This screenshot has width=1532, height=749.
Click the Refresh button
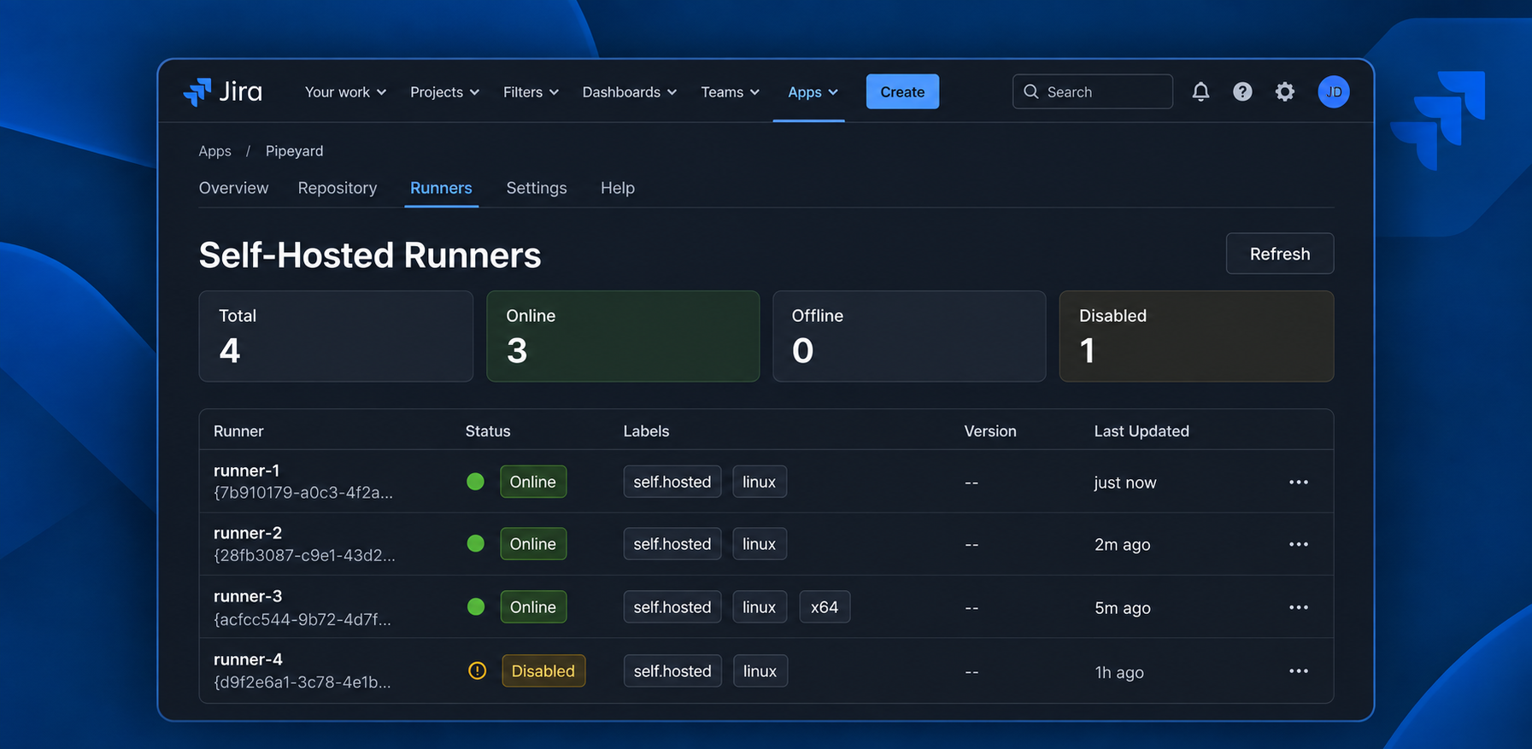1280,254
